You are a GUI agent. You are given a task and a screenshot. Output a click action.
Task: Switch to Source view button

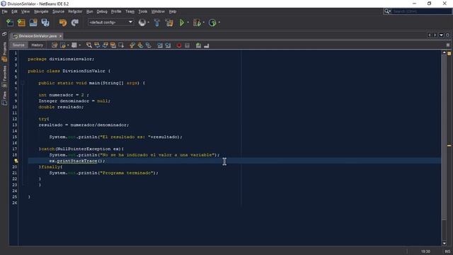click(18, 45)
